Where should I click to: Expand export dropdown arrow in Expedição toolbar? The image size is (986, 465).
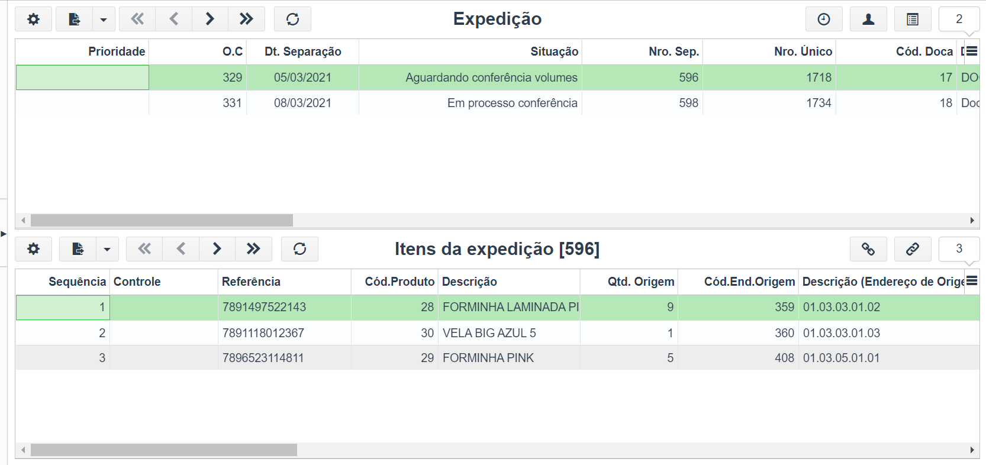click(104, 19)
